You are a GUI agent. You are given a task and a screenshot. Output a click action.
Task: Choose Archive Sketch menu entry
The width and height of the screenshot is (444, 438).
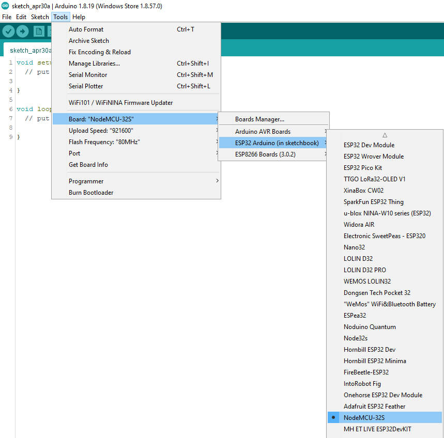tap(136, 41)
